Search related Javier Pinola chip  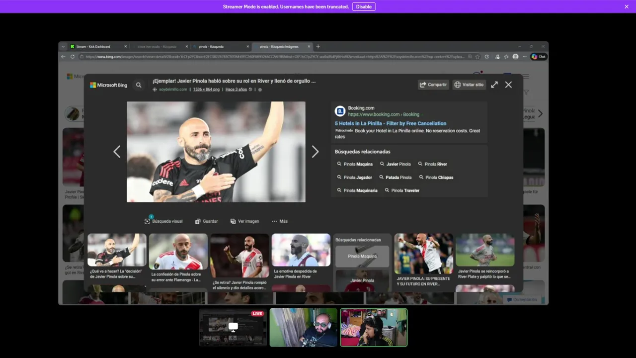point(396,164)
